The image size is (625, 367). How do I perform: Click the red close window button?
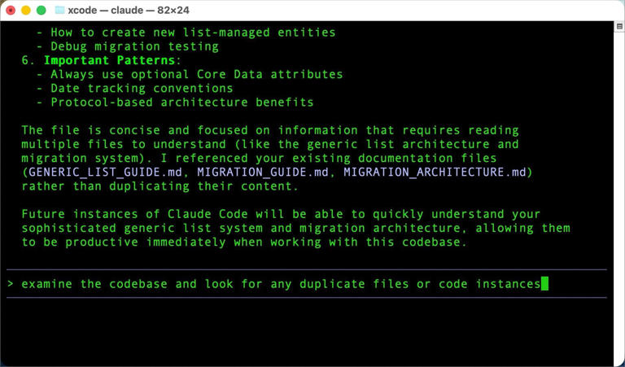pyautogui.click(x=11, y=11)
